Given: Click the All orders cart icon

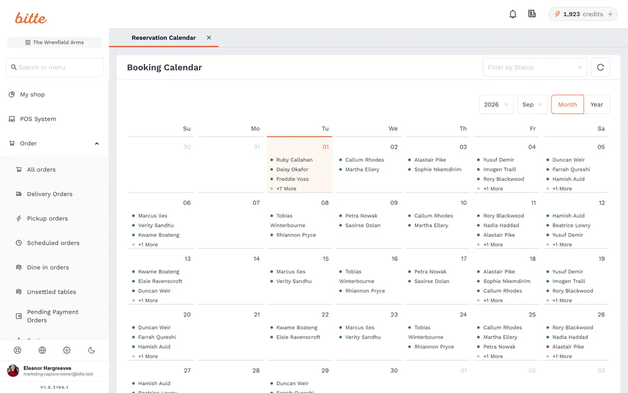Looking at the screenshot, I should point(19,170).
